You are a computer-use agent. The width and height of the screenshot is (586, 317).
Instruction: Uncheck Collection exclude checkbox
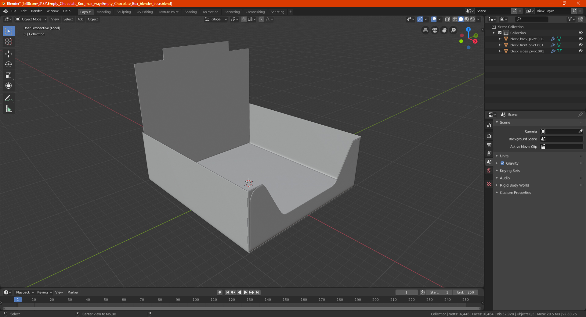tap(500, 33)
